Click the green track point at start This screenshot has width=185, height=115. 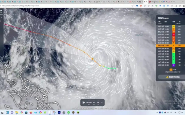(116, 68)
